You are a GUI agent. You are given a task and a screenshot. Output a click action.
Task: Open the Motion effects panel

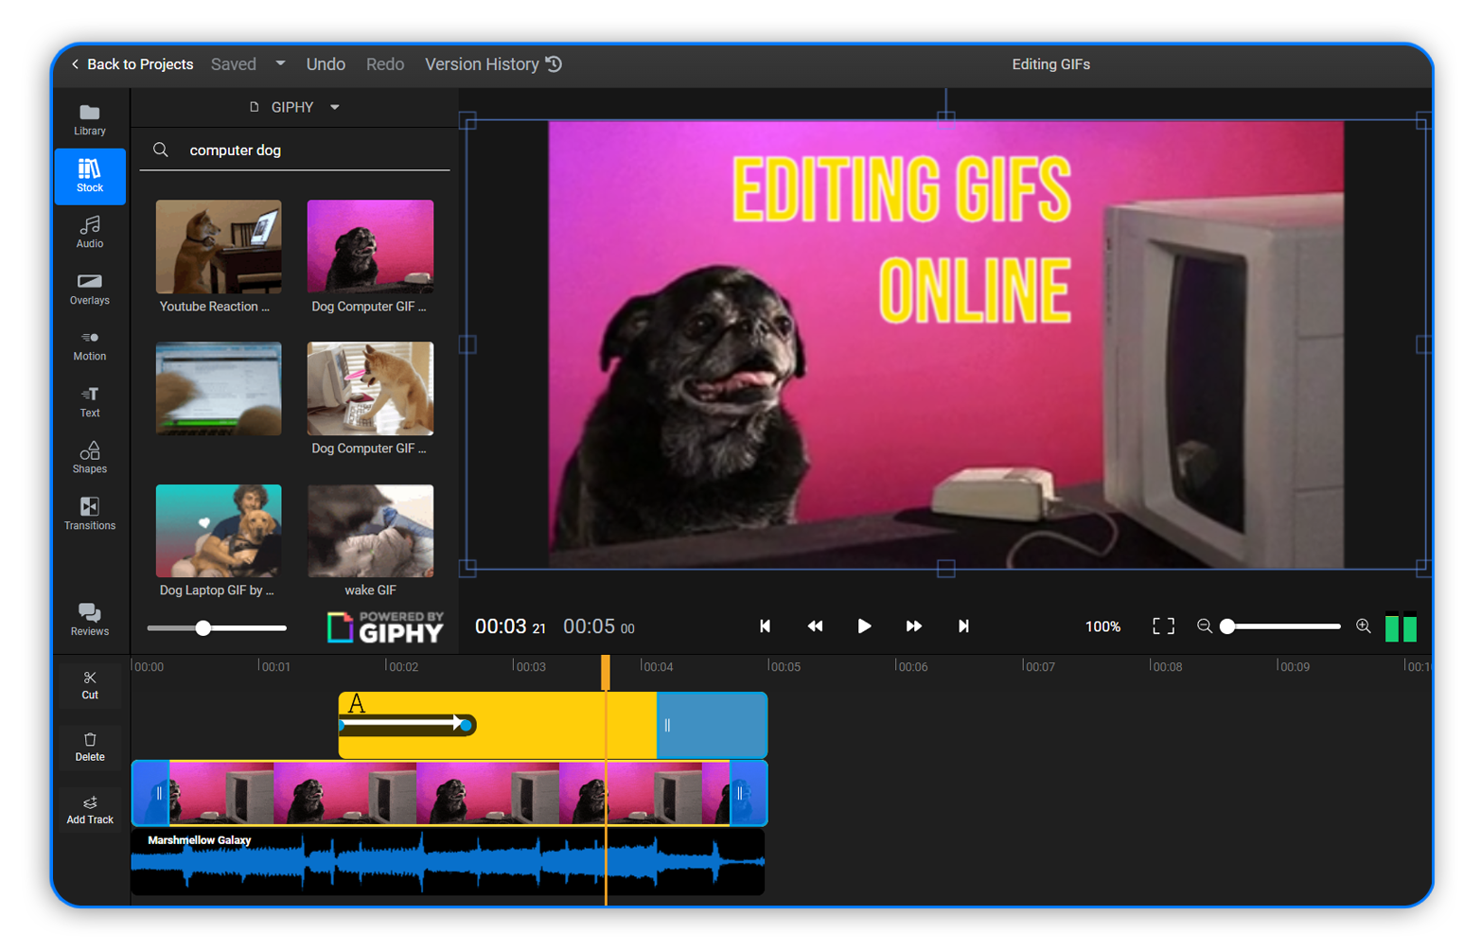(x=90, y=345)
